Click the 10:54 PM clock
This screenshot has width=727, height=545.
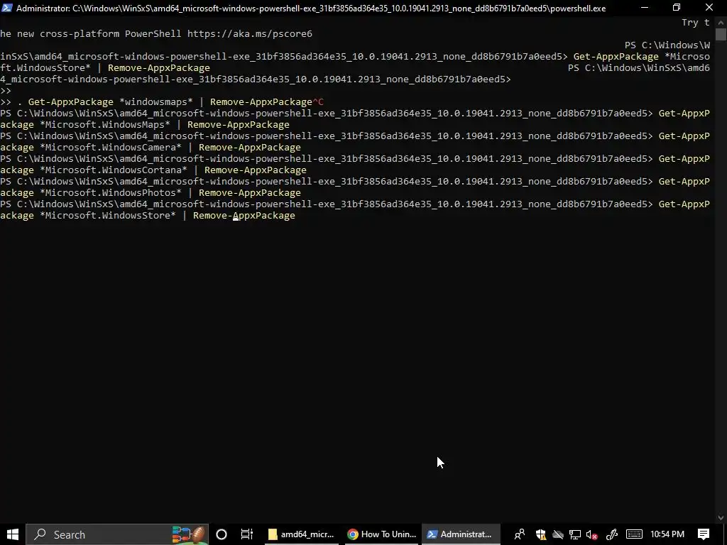[667, 534]
